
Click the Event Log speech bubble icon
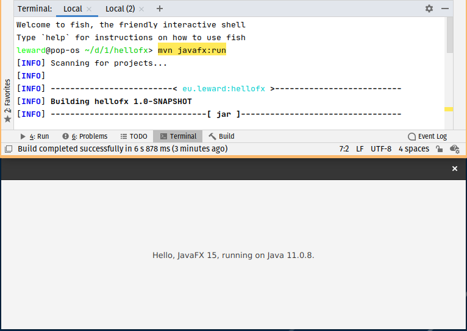(412, 136)
